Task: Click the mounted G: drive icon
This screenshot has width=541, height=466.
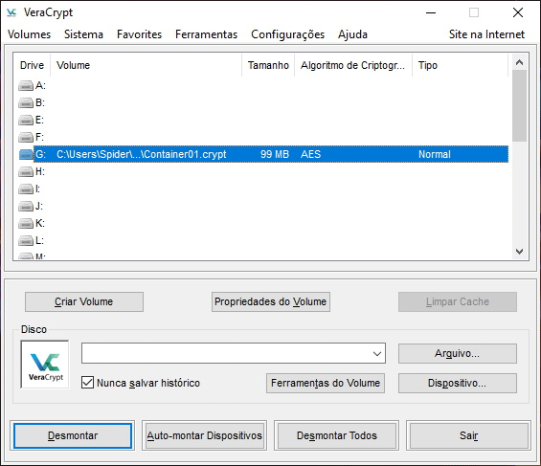Action: (26, 154)
